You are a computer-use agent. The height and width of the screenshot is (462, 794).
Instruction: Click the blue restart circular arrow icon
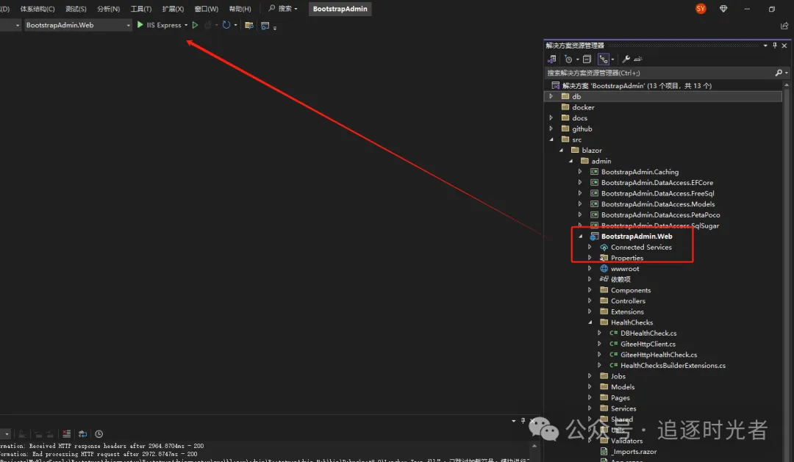point(226,25)
